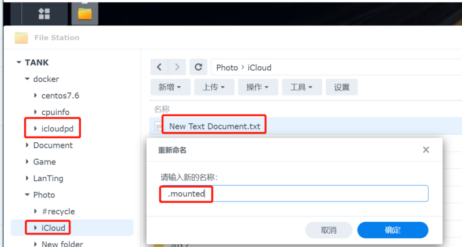Select the TANK tree label
Image resolution: width=462 pixels, height=247 pixels.
click(37, 62)
